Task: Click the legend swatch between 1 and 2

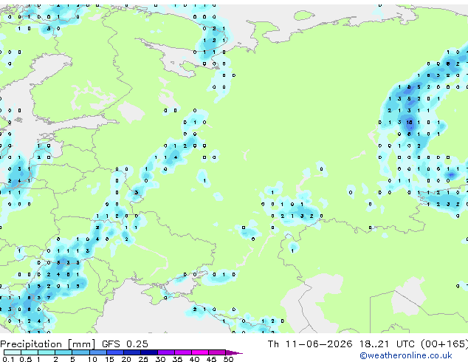Action: (x=47, y=352)
